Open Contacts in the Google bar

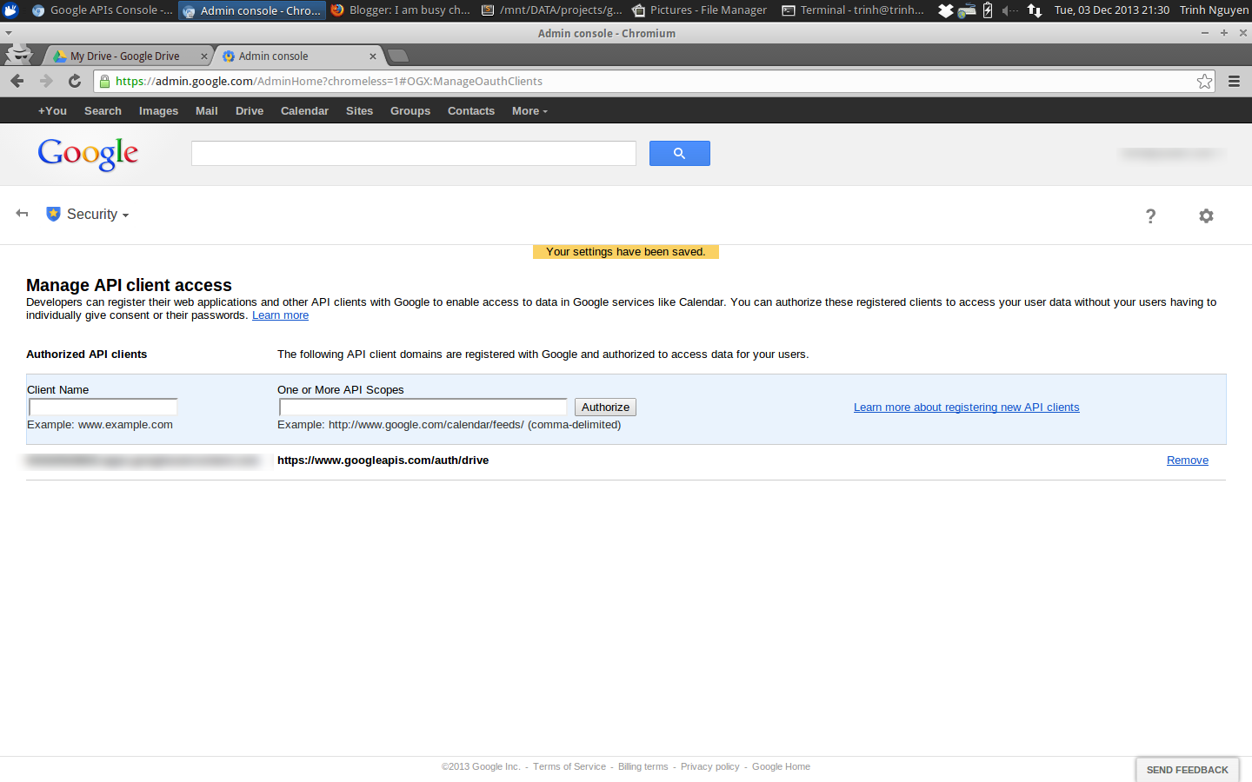point(471,111)
